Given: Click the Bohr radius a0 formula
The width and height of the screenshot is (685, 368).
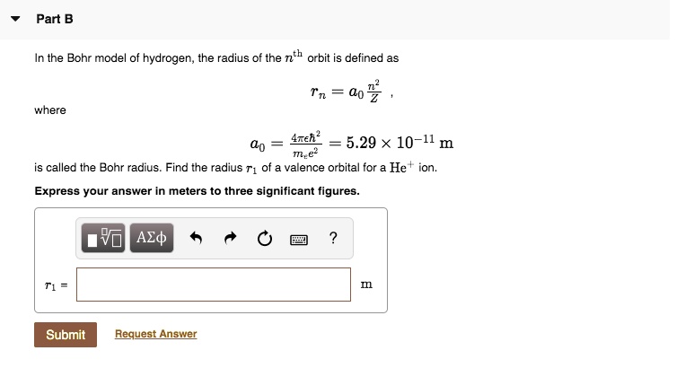Looking at the screenshot, I should pyautogui.click(x=286, y=143).
